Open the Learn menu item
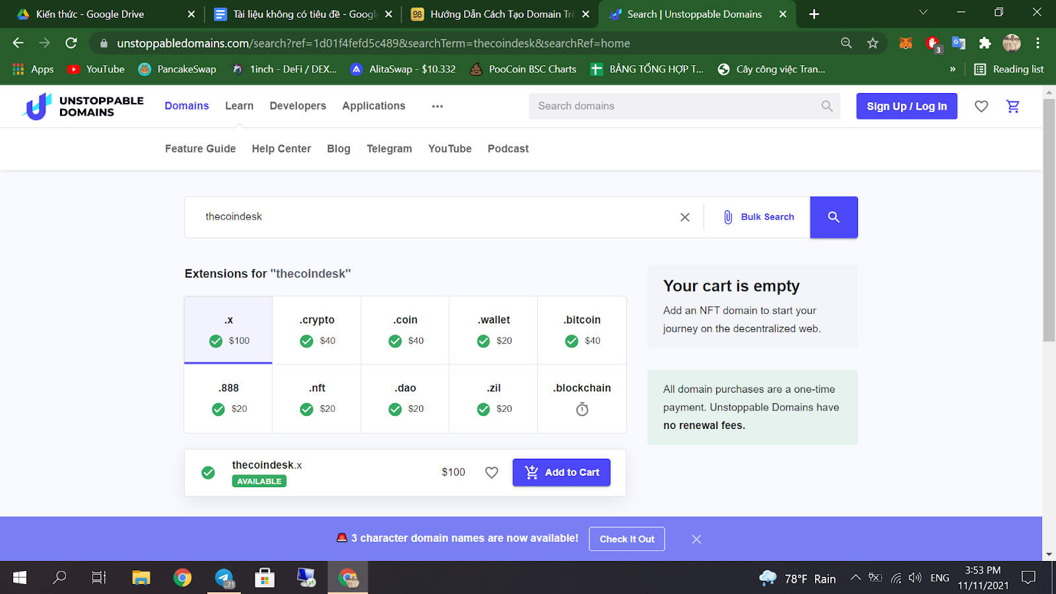The image size is (1056, 594). pos(239,106)
